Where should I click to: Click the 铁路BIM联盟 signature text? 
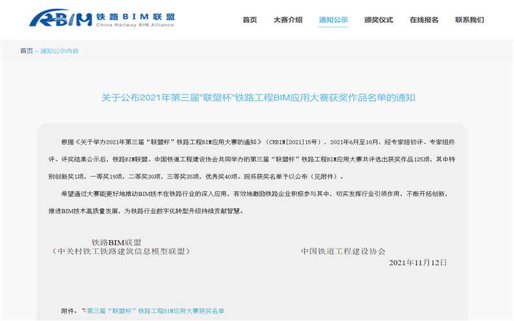pyautogui.click(x=116, y=243)
